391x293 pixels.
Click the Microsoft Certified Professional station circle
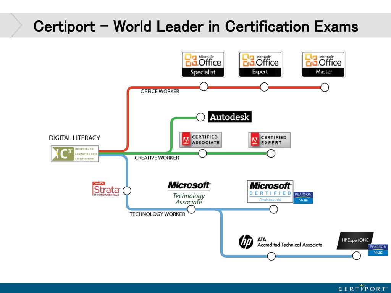point(273,209)
